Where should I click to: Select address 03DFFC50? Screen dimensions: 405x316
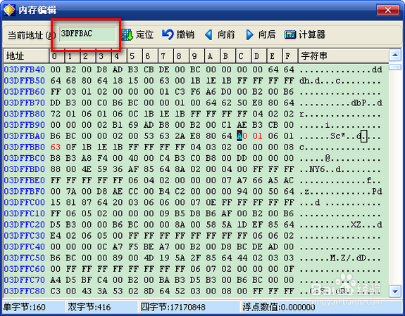click(24, 258)
